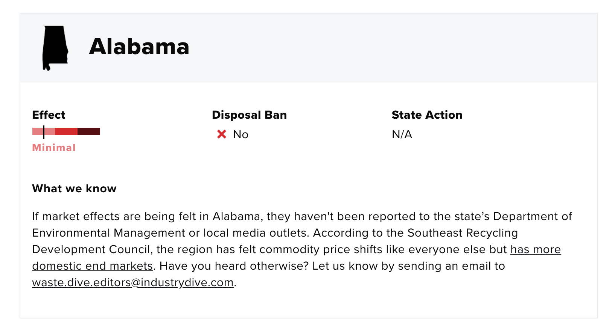615x332 pixels.
Task: Click the What we know heading
Action: coord(74,189)
